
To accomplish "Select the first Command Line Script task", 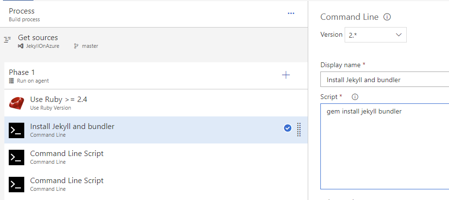I will (156, 157).
